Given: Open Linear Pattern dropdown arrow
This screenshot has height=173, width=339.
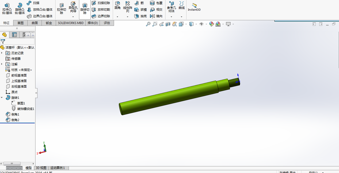Looking at the screenshot, I should 127,17.
